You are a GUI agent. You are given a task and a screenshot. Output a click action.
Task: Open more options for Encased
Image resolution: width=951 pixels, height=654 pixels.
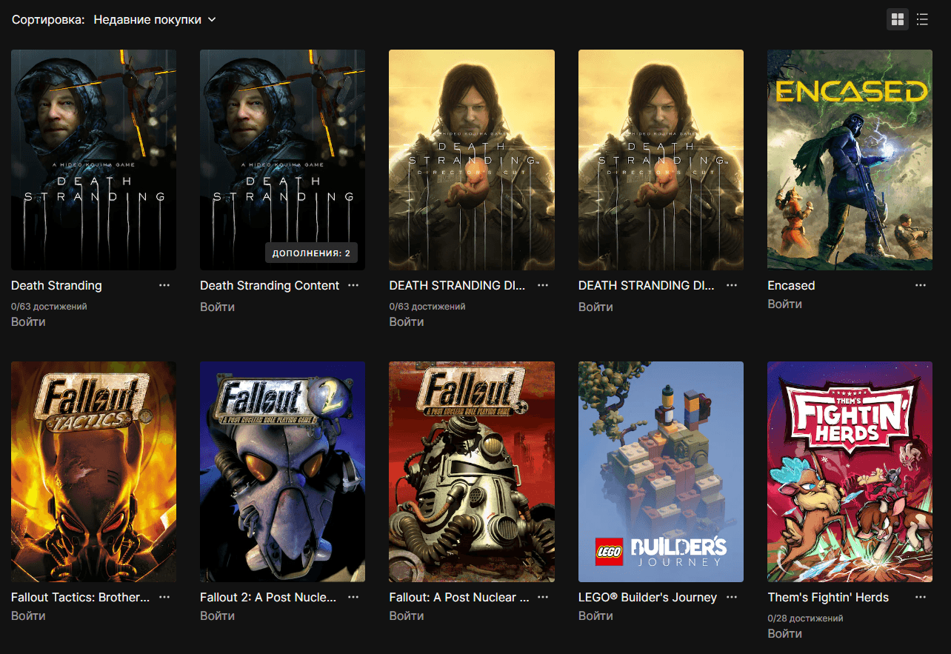(x=921, y=285)
